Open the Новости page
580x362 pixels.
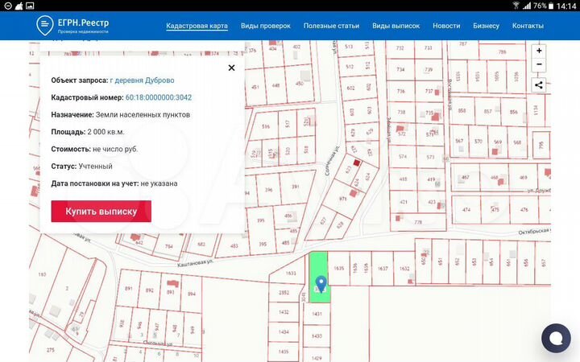[x=446, y=26]
